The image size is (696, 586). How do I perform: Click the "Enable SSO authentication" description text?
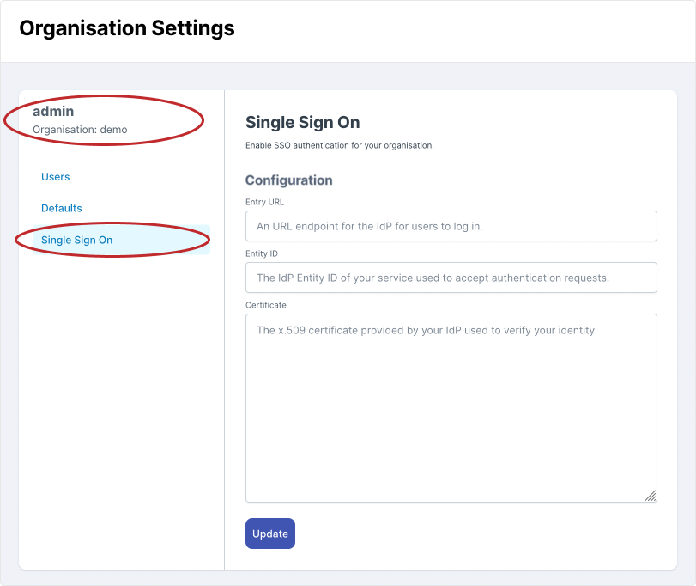point(339,145)
